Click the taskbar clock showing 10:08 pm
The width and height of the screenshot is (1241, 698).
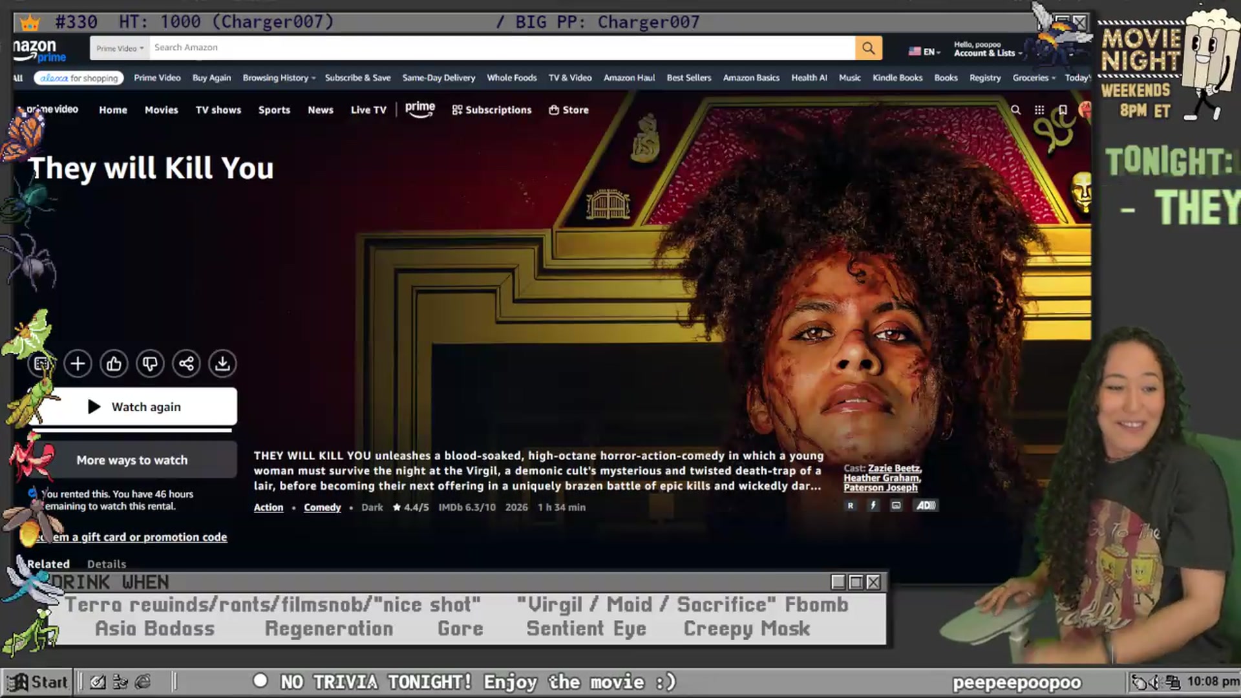pyautogui.click(x=1213, y=681)
